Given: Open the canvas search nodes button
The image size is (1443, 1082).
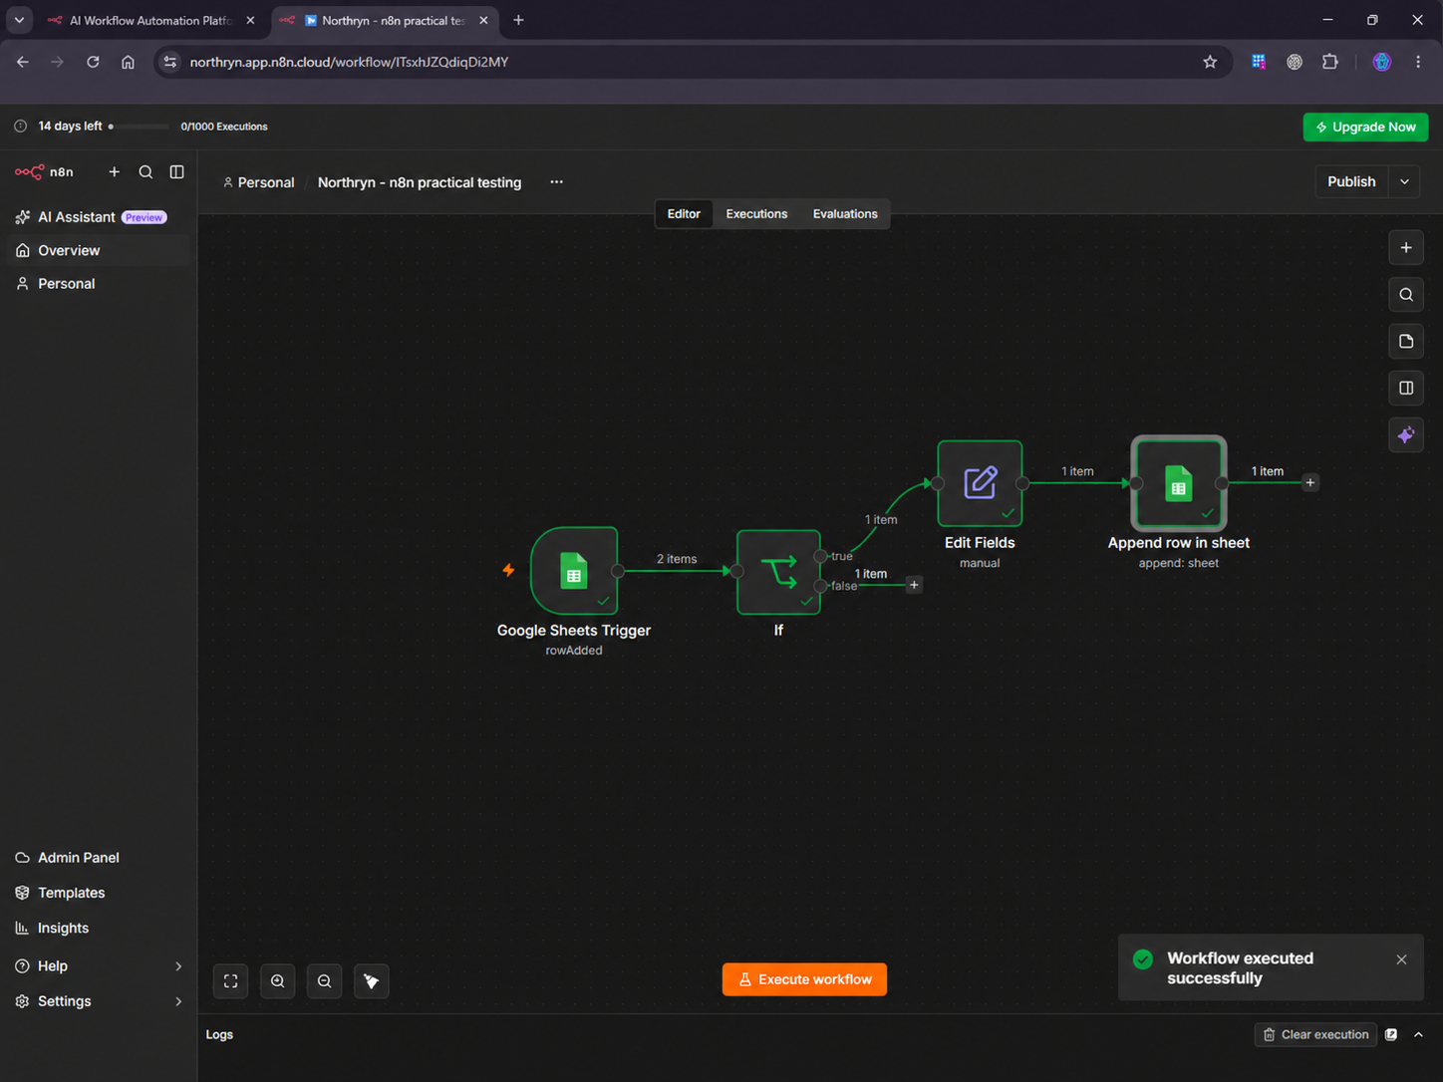Looking at the screenshot, I should (1406, 295).
